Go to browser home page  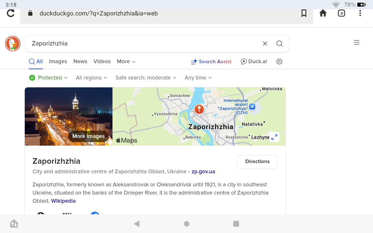[323, 13]
